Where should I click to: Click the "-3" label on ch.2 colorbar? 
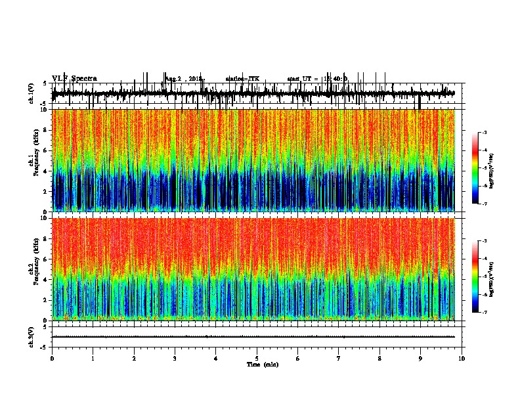click(485, 241)
